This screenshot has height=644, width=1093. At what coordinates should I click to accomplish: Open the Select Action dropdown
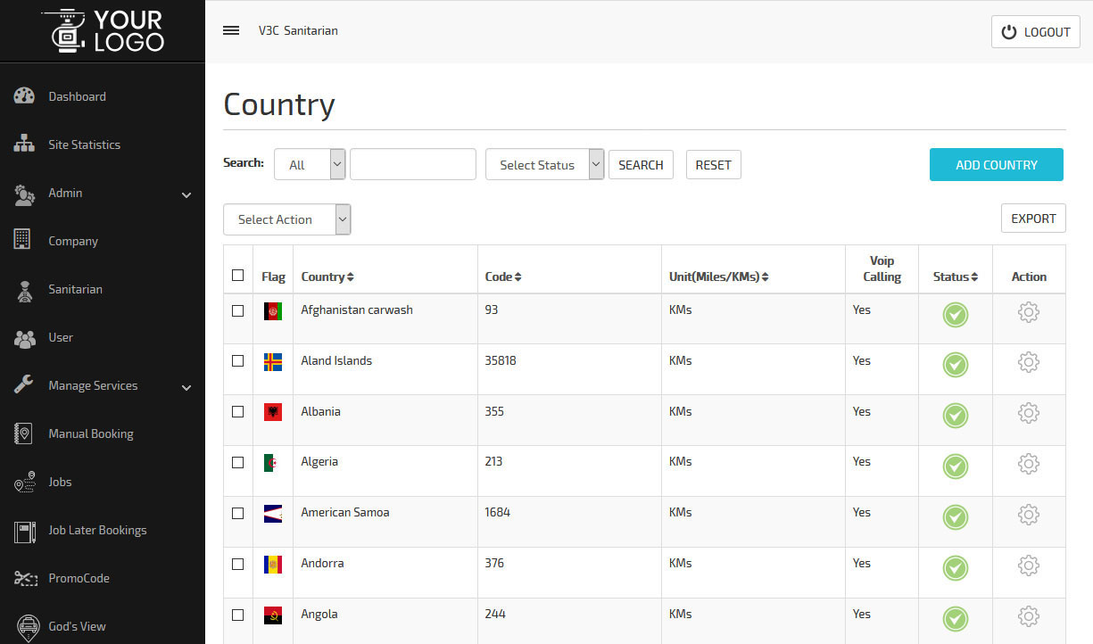[287, 219]
